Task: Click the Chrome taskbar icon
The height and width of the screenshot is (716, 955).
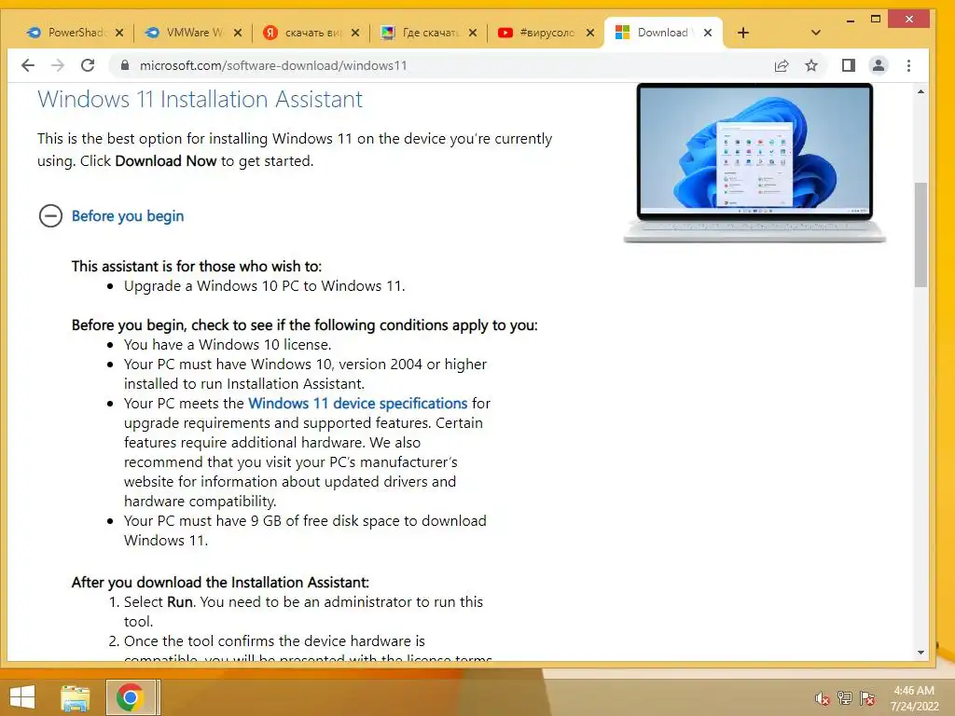Action: (131, 697)
